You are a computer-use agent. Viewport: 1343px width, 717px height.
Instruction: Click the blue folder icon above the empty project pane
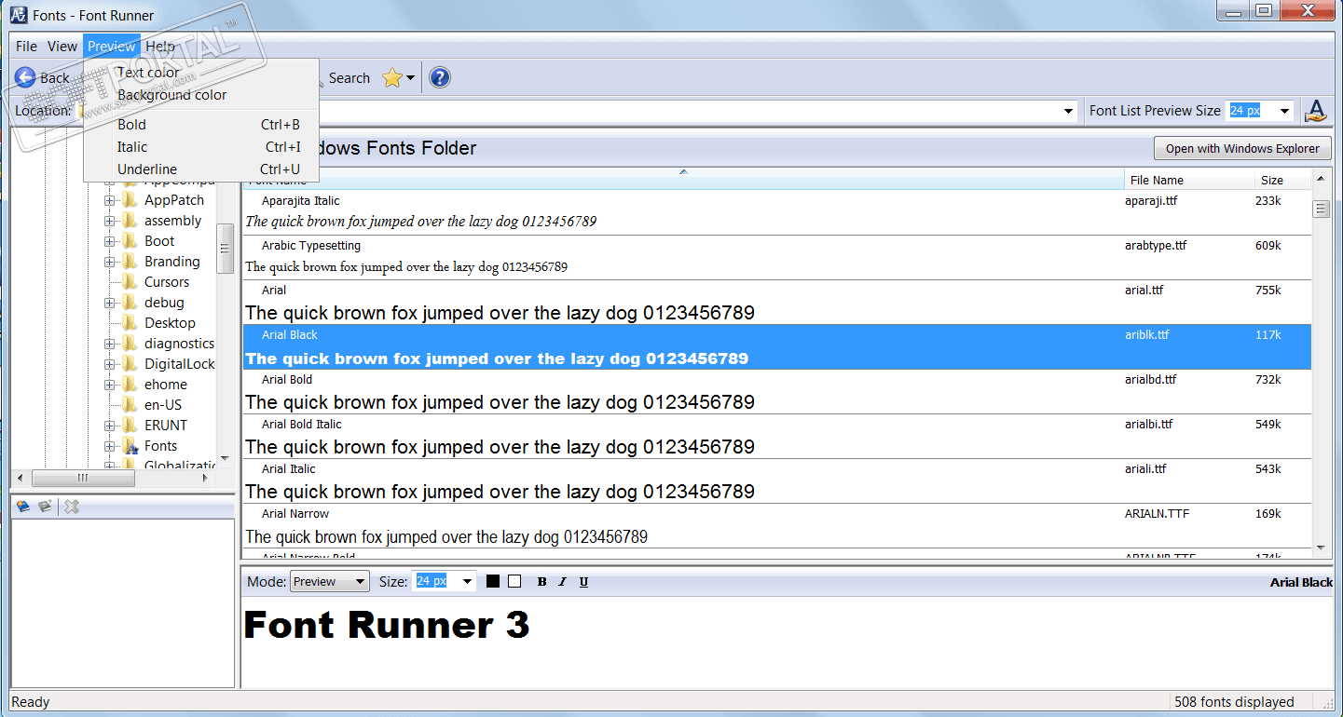pyautogui.click(x=23, y=507)
